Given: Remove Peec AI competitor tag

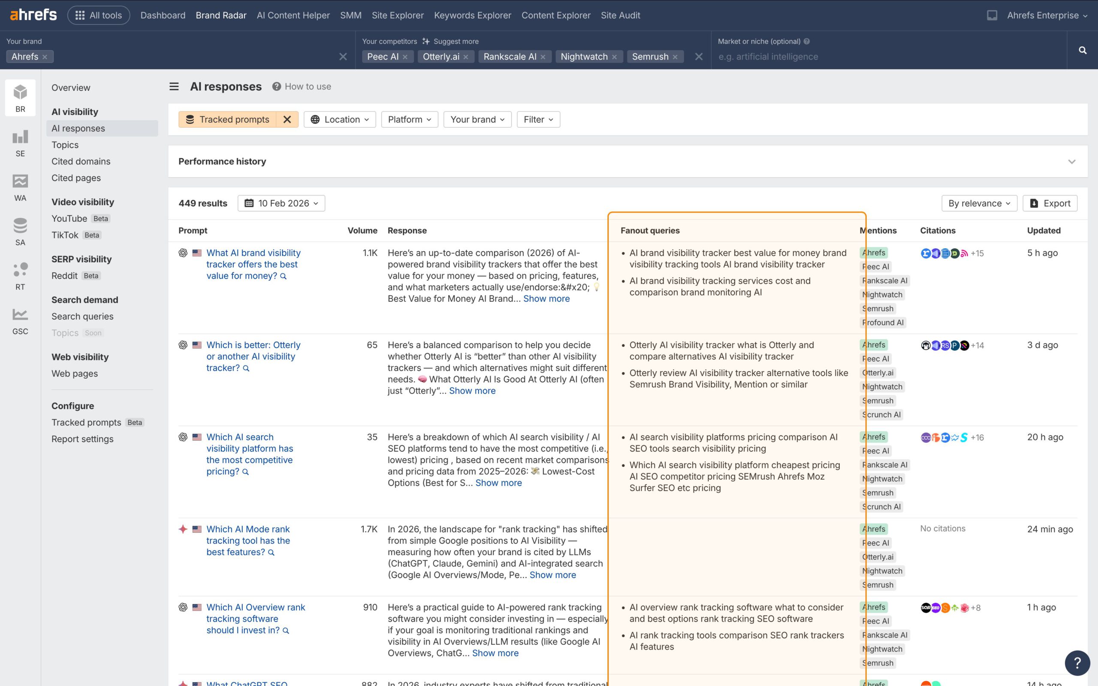Looking at the screenshot, I should 405,57.
